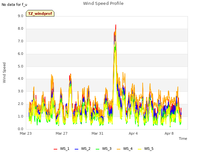Click the 9.0 y-axis tick label

coord(21,16)
